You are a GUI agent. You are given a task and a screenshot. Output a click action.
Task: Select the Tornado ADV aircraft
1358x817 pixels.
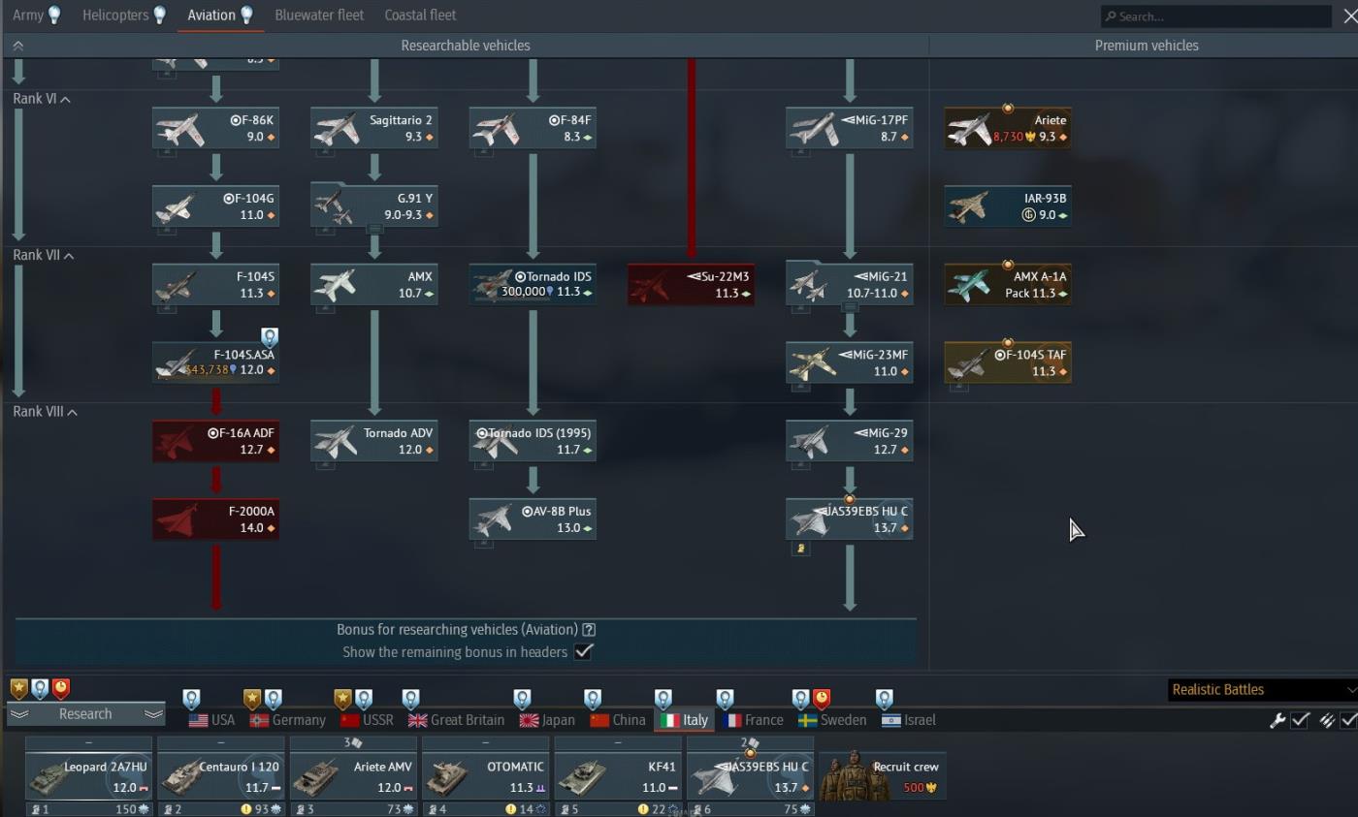(x=374, y=441)
